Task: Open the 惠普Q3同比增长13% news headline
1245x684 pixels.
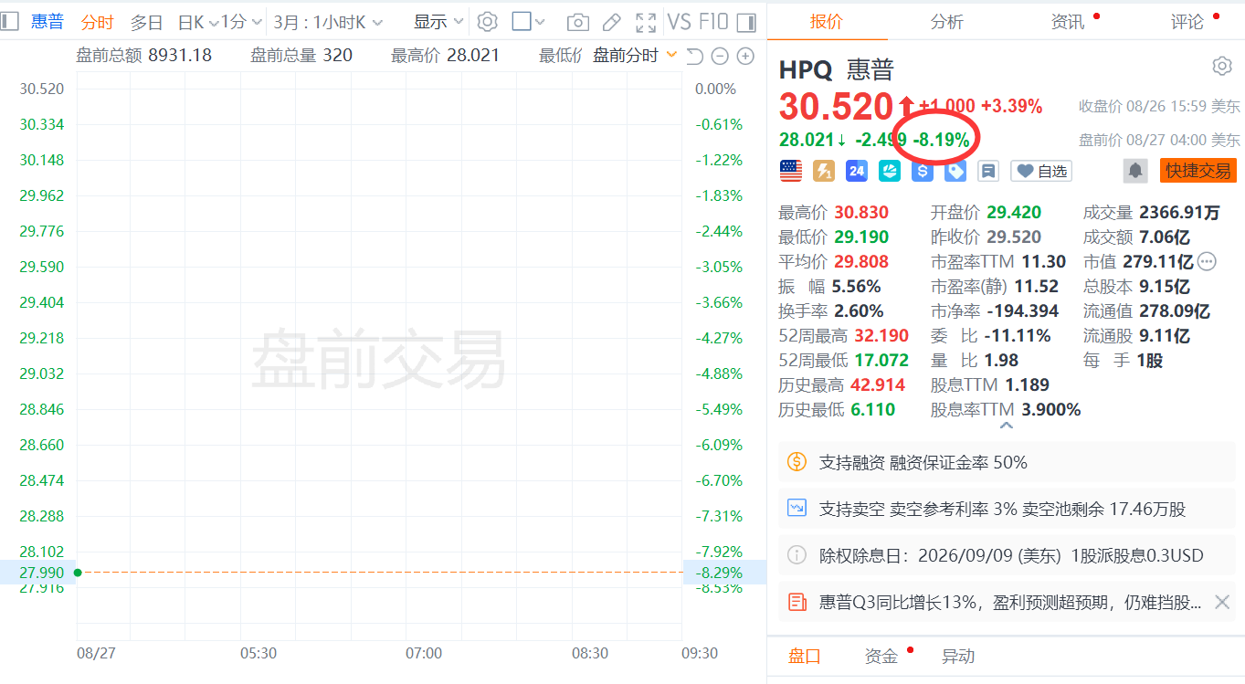Action: [1010, 602]
